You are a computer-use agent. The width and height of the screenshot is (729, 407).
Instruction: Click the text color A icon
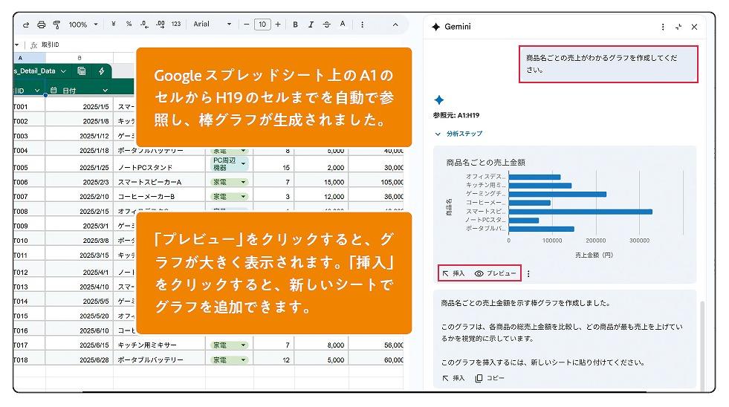coord(343,25)
